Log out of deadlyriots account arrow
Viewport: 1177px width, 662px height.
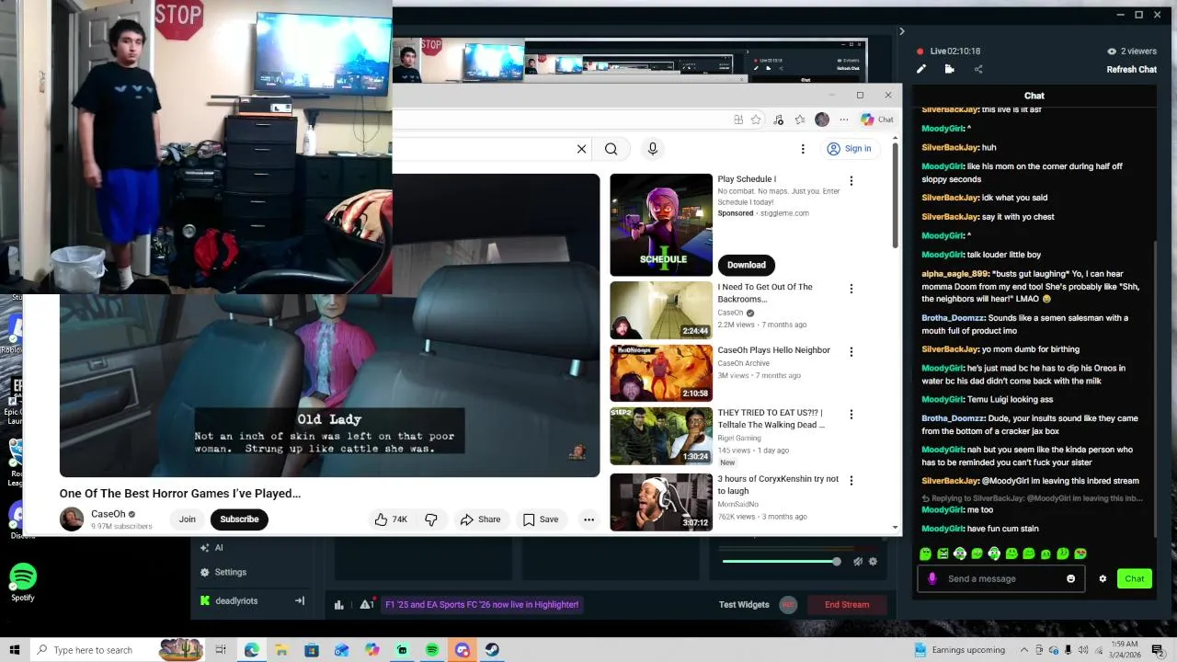[x=299, y=600]
